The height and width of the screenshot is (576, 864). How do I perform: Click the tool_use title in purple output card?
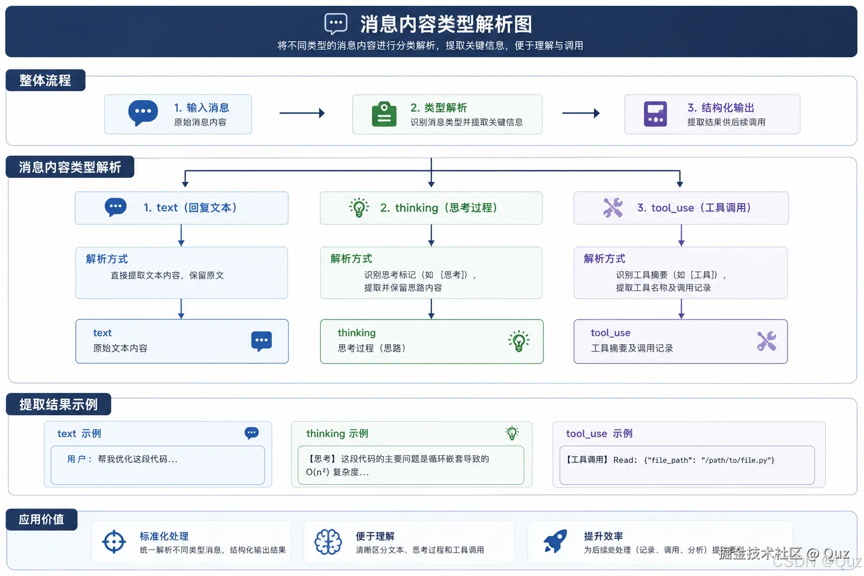tap(610, 332)
